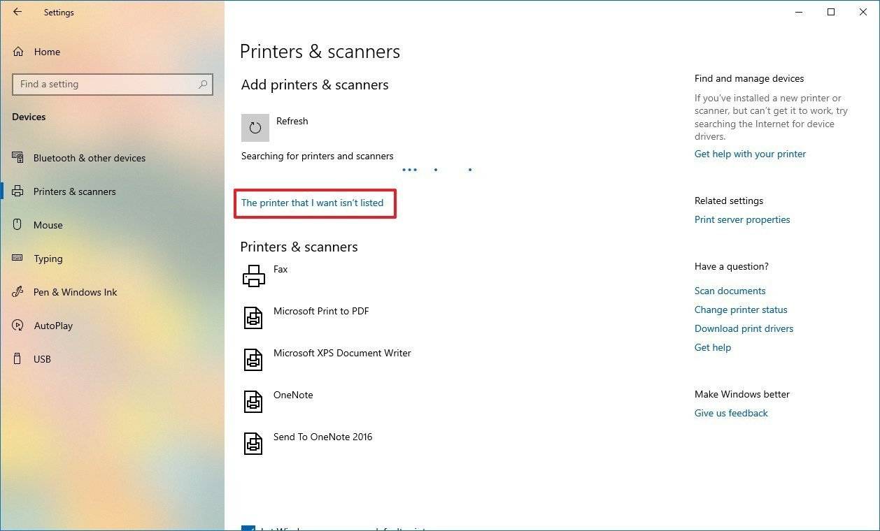This screenshot has height=531, width=880.
Task: Click the Find a setting search box
Action: [x=112, y=84]
